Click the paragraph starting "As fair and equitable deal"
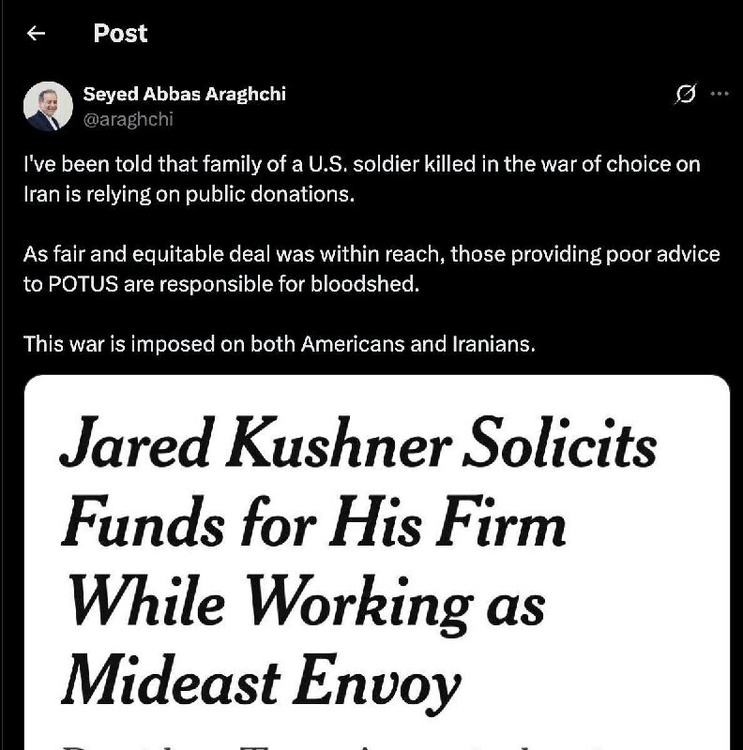This screenshot has height=750, width=743. click(371, 269)
